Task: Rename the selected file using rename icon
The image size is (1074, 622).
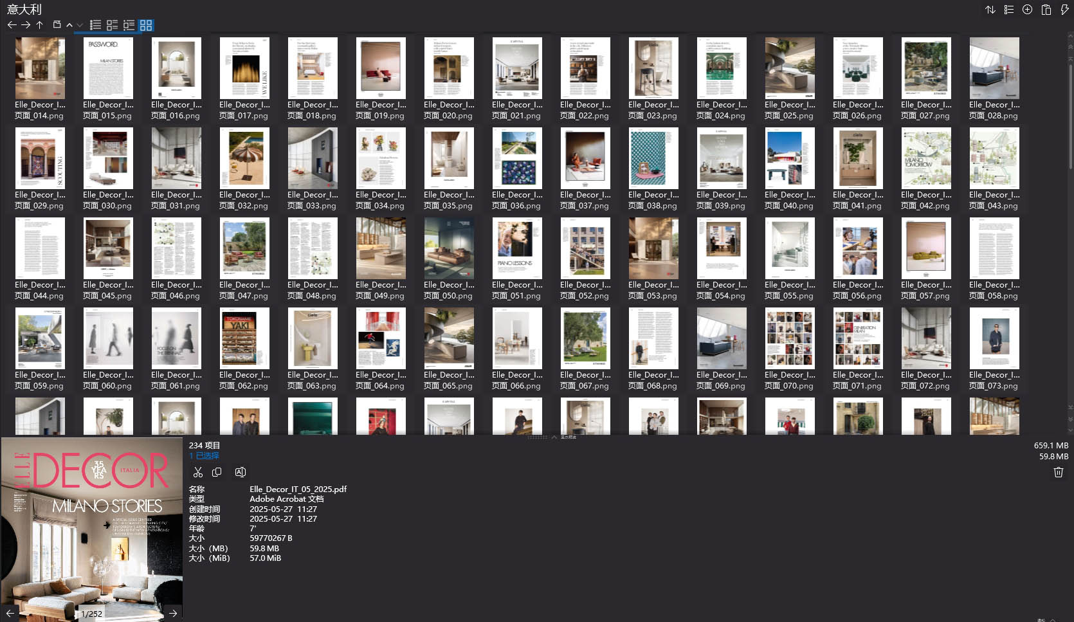Action: tap(241, 472)
